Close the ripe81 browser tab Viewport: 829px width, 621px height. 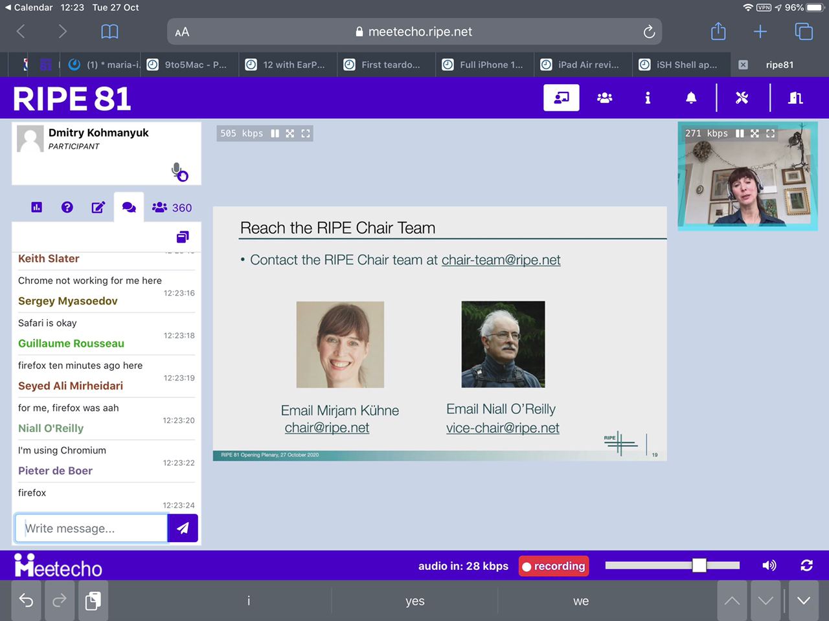point(744,65)
